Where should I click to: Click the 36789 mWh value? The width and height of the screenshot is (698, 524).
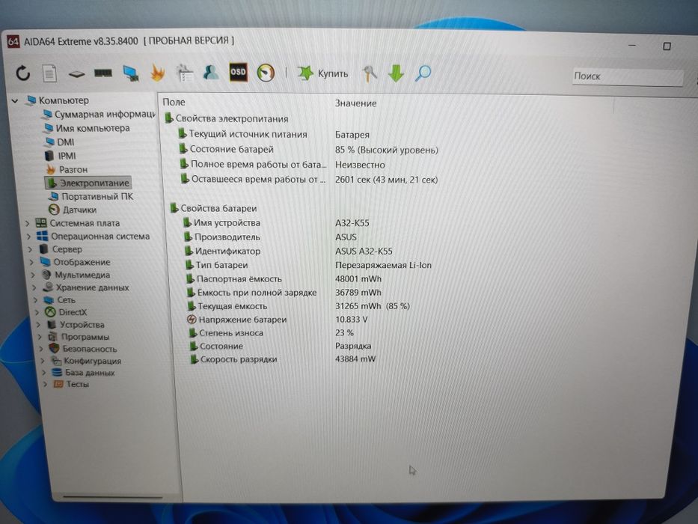[358, 292]
